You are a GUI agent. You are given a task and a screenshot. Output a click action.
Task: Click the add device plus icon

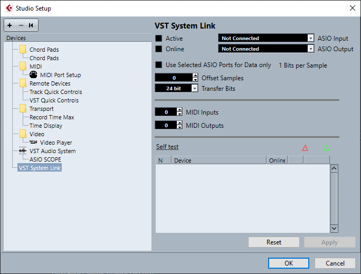(9, 25)
